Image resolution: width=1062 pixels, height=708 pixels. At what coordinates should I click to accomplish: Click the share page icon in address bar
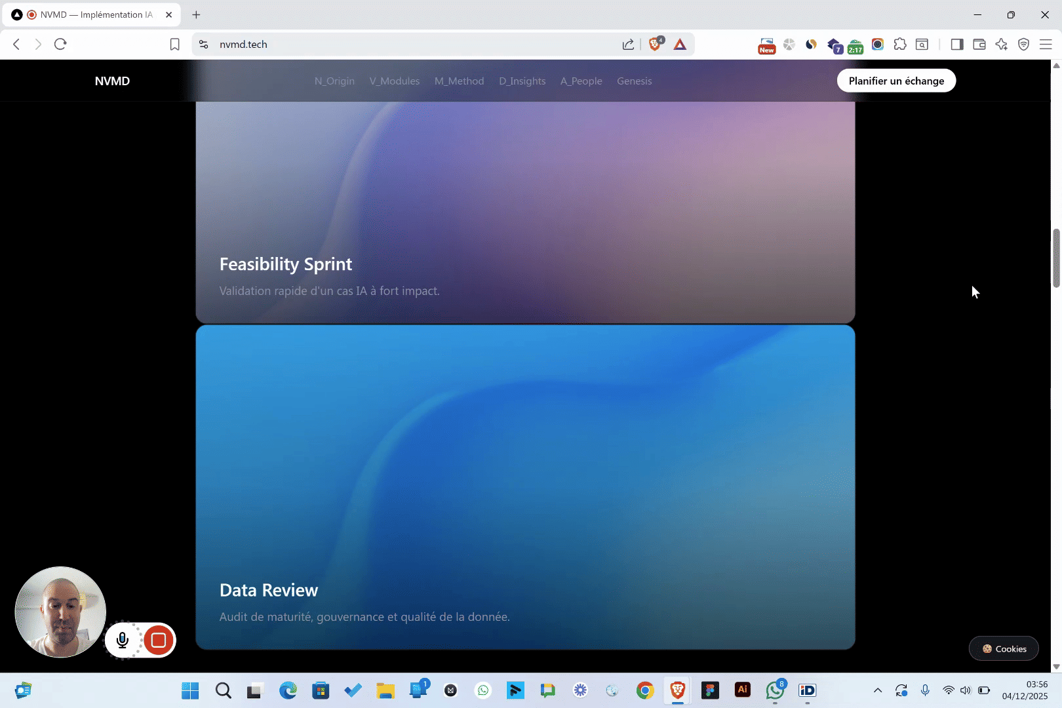pos(628,44)
